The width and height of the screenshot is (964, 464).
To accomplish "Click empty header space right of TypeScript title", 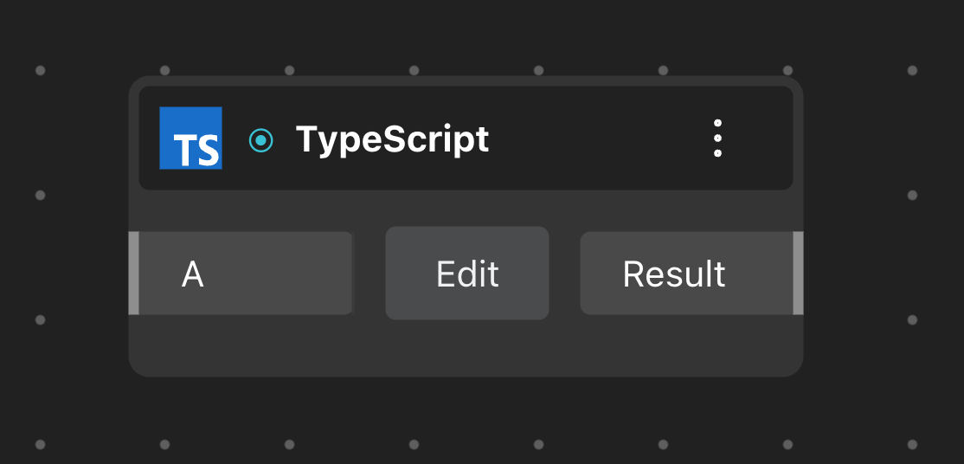I will click(x=597, y=139).
